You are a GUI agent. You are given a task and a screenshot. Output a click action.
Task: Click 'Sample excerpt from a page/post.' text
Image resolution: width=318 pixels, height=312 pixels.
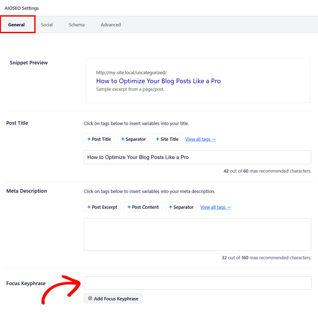pyautogui.click(x=130, y=89)
